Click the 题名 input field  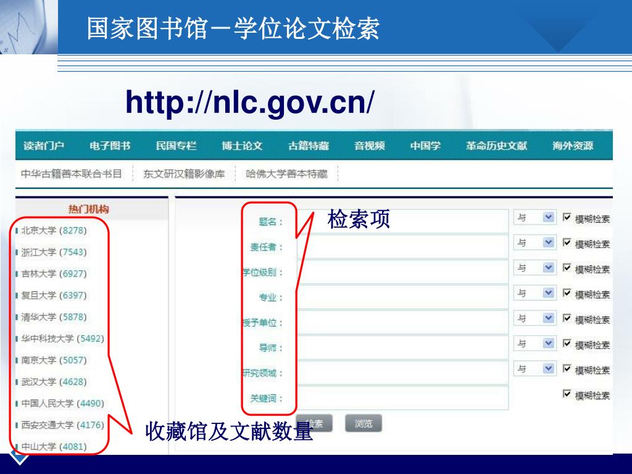(402, 221)
